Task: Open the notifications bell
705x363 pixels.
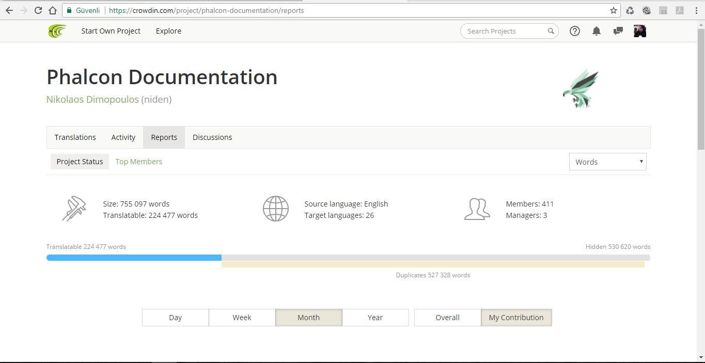Action: click(x=597, y=31)
